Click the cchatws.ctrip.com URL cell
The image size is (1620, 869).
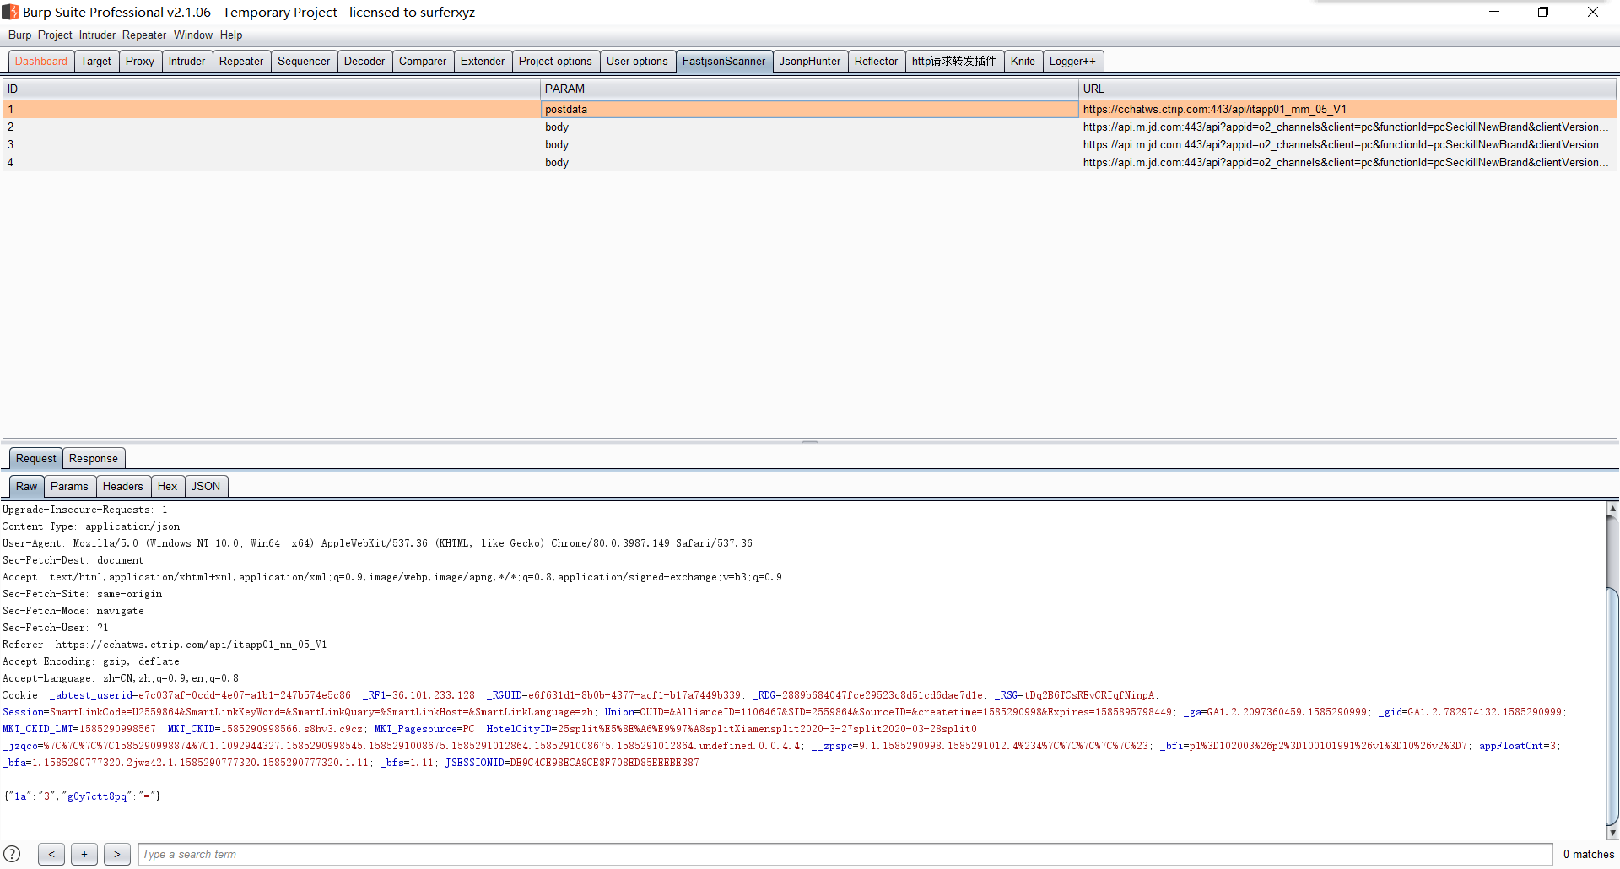[x=1347, y=109]
